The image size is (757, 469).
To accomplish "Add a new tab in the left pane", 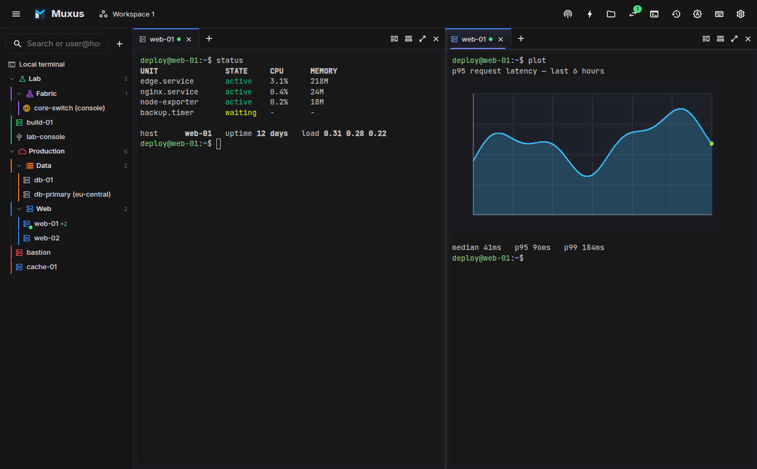I will [209, 38].
